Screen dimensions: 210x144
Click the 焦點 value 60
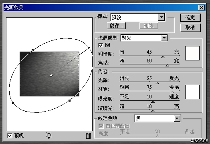pyautogui.click(x=149, y=61)
